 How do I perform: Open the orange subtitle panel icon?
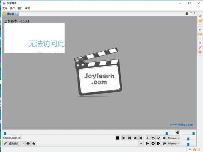point(200,34)
